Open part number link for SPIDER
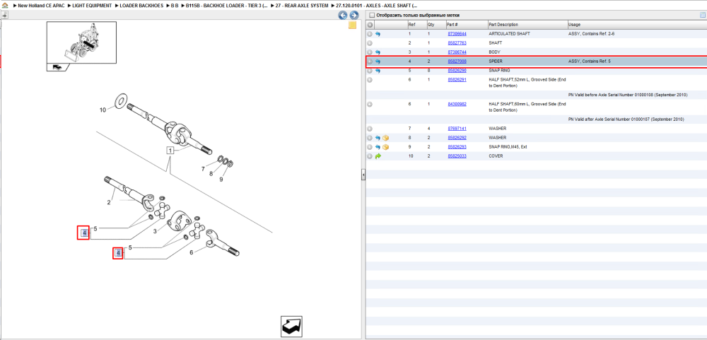Viewport: 707px width, 340px height. click(457, 61)
